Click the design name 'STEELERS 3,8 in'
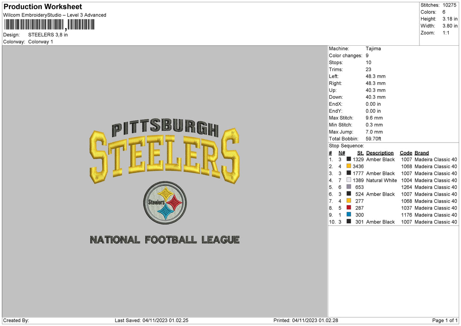Viewport: 461px width, 326px height. 48,35
